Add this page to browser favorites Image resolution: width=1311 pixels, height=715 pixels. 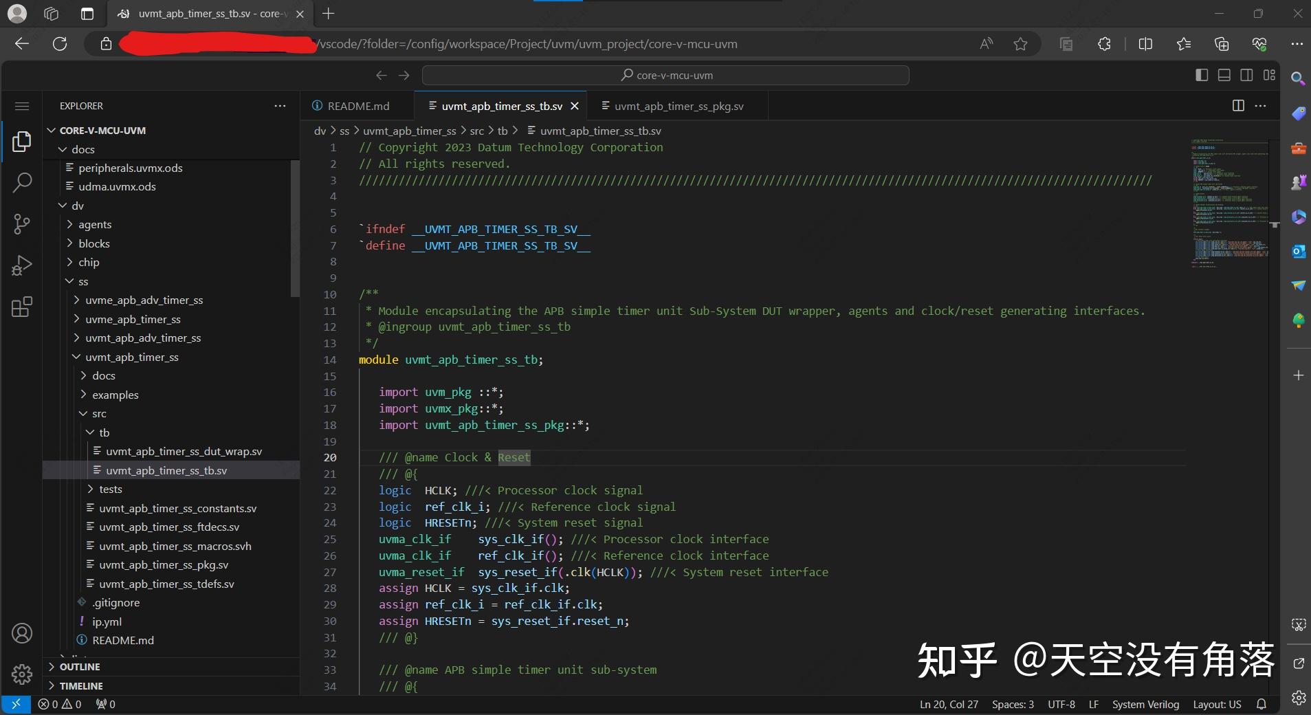tap(1020, 44)
